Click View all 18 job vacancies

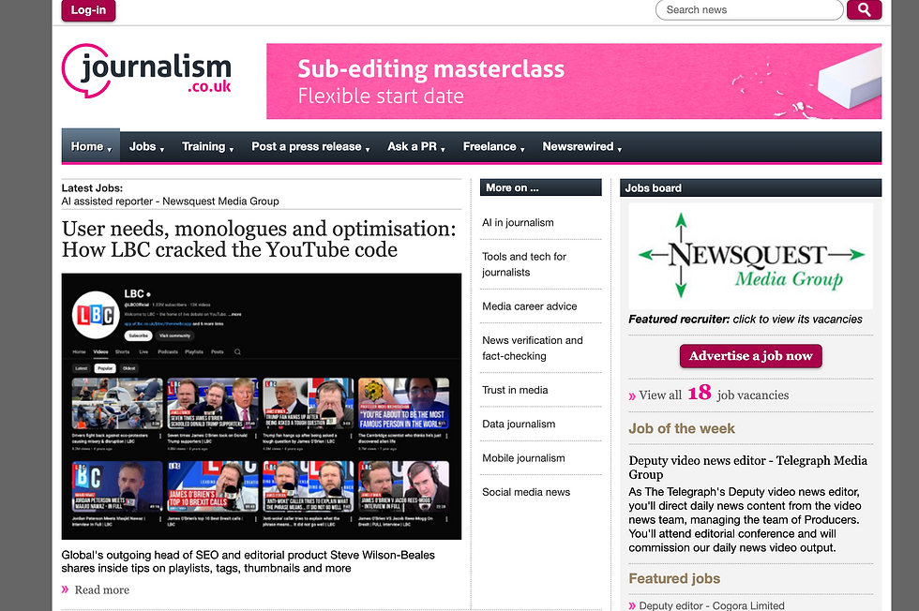coord(709,394)
